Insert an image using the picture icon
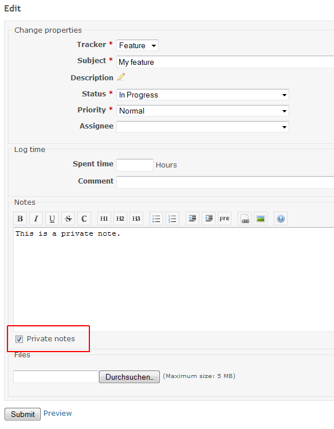334x429 pixels. (261, 219)
